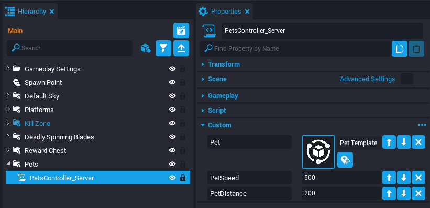Screen dimensions: 430x208
Task: Collapse the Pets folder in hierarchy
Action: (x=8, y=164)
